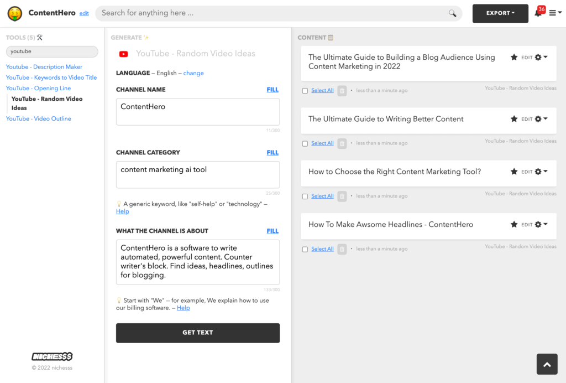Click FILL for Channel Name

coord(272,90)
